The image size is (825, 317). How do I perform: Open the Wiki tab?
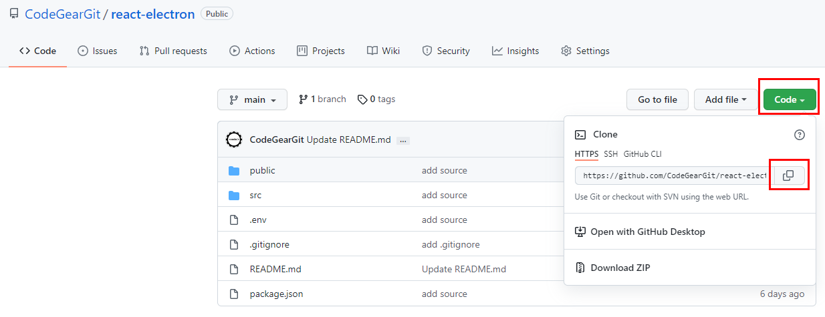tap(383, 51)
